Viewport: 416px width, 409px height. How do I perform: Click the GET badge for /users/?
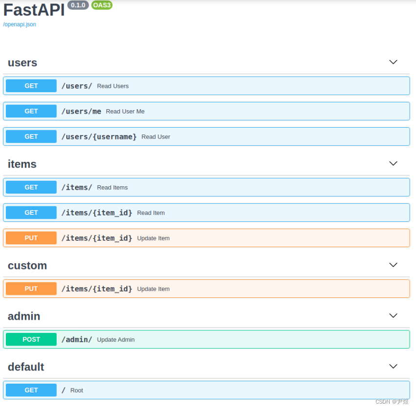(31, 86)
